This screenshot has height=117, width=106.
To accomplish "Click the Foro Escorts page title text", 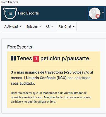I will [10, 2].
